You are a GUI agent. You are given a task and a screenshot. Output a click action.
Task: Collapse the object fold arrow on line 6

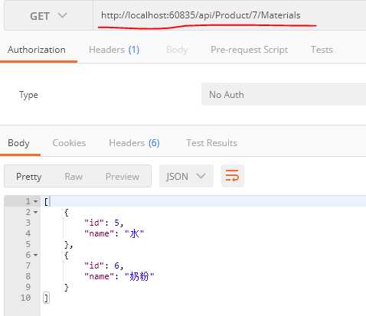tap(36, 255)
